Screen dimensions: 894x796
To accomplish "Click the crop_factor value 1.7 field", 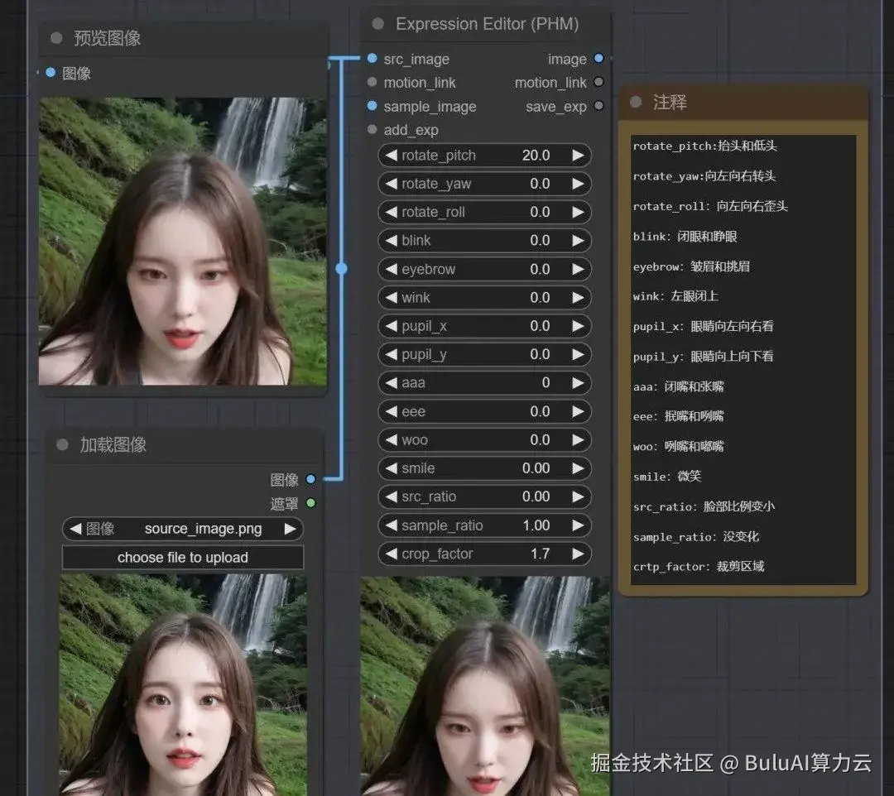I will (540, 554).
